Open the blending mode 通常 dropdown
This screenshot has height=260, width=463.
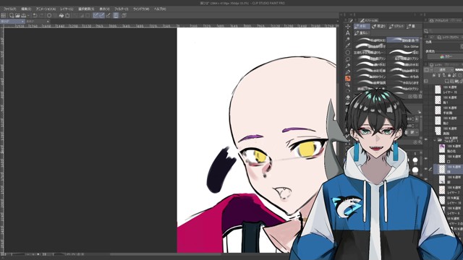[x=445, y=70]
